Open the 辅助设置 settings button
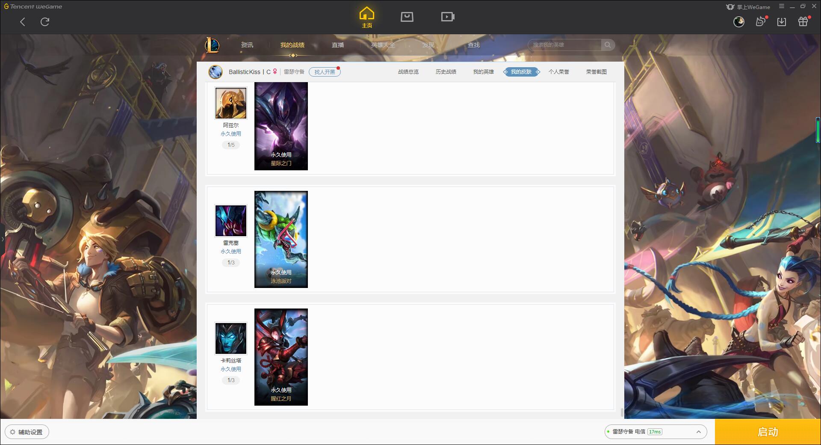 pyautogui.click(x=27, y=432)
